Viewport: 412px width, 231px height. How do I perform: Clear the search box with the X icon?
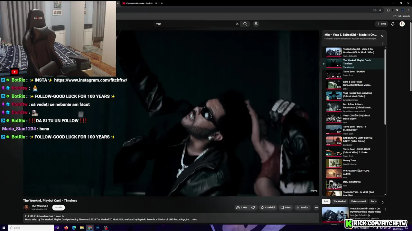(x=237, y=24)
